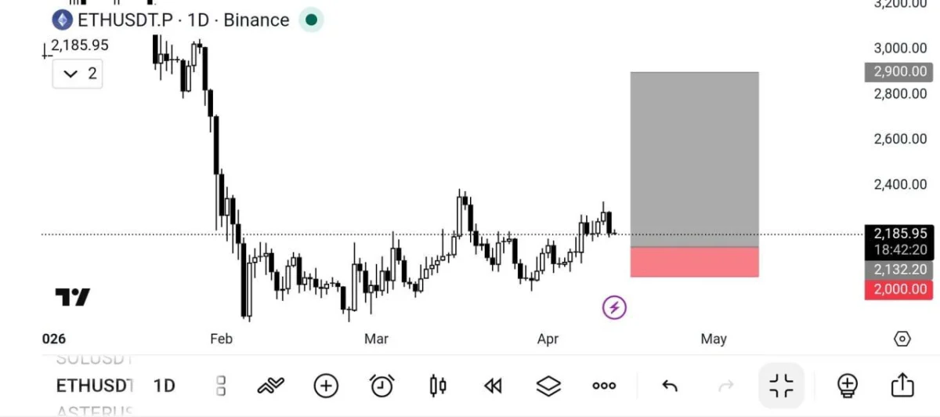Open the three-dots more menu
The height and width of the screenshot is (417, 940).
pos(604,386)
